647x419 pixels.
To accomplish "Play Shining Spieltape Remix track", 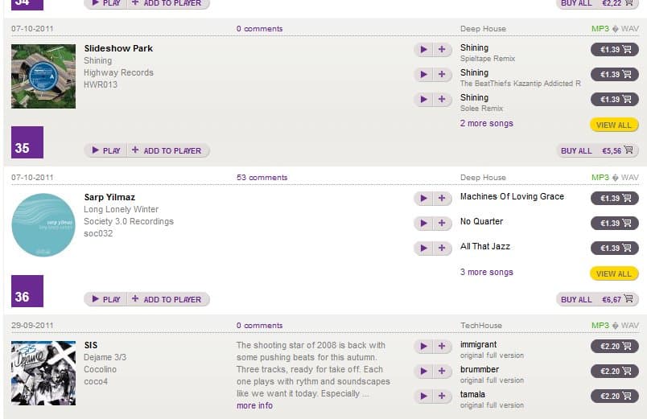I will coord(423,50).
